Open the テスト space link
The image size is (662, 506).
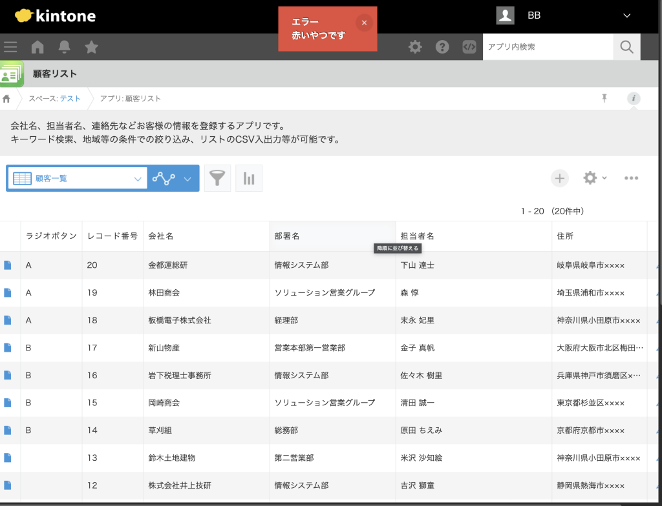click(70, 99)
